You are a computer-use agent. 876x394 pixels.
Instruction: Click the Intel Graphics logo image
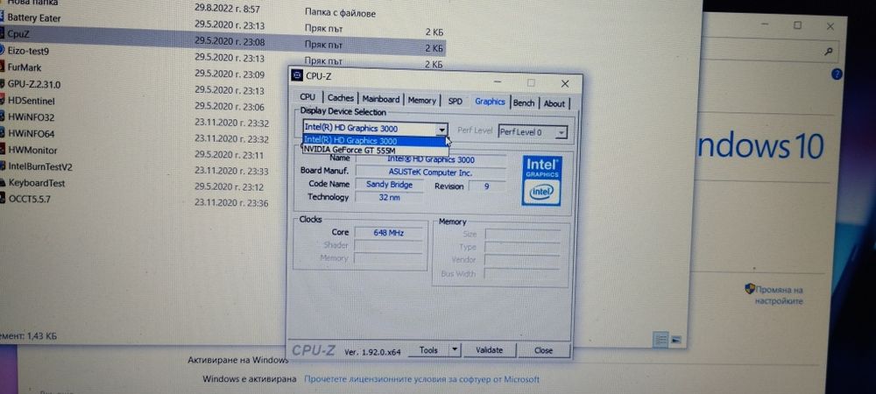coord(541,181)
